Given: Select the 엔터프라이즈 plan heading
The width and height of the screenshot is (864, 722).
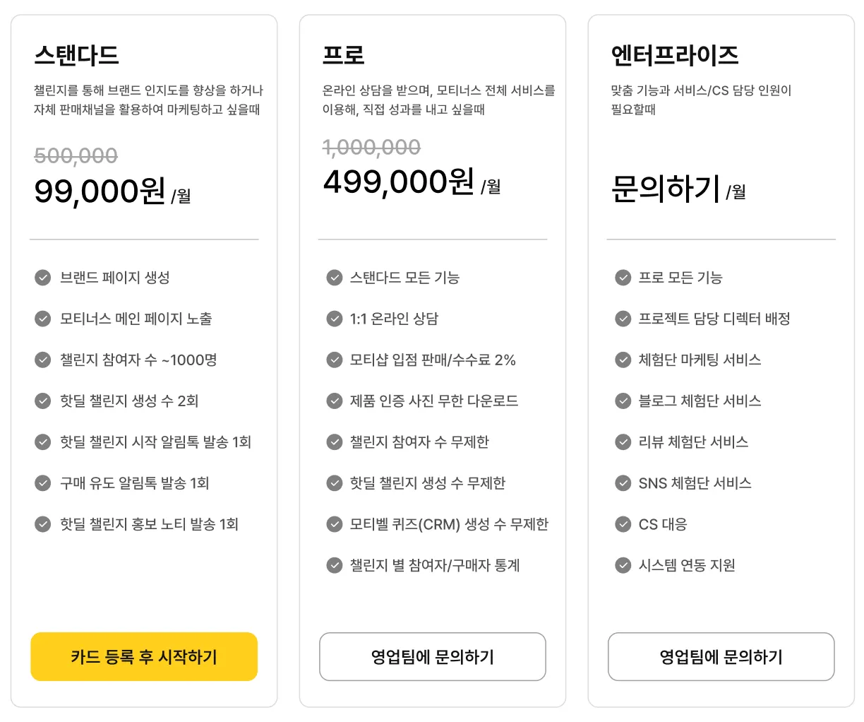Looking at the screenshot, I should click(x=674, y=55).
